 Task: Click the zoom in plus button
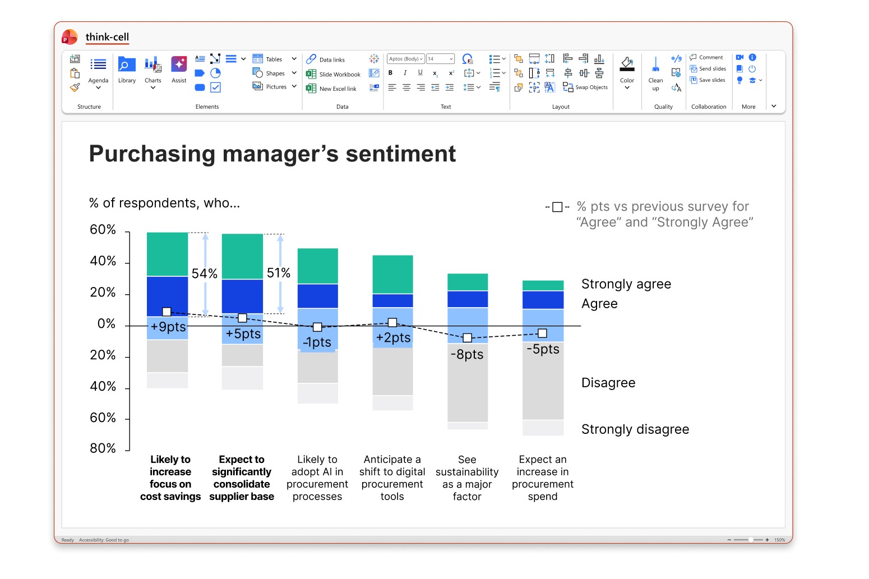coord(767,540)
